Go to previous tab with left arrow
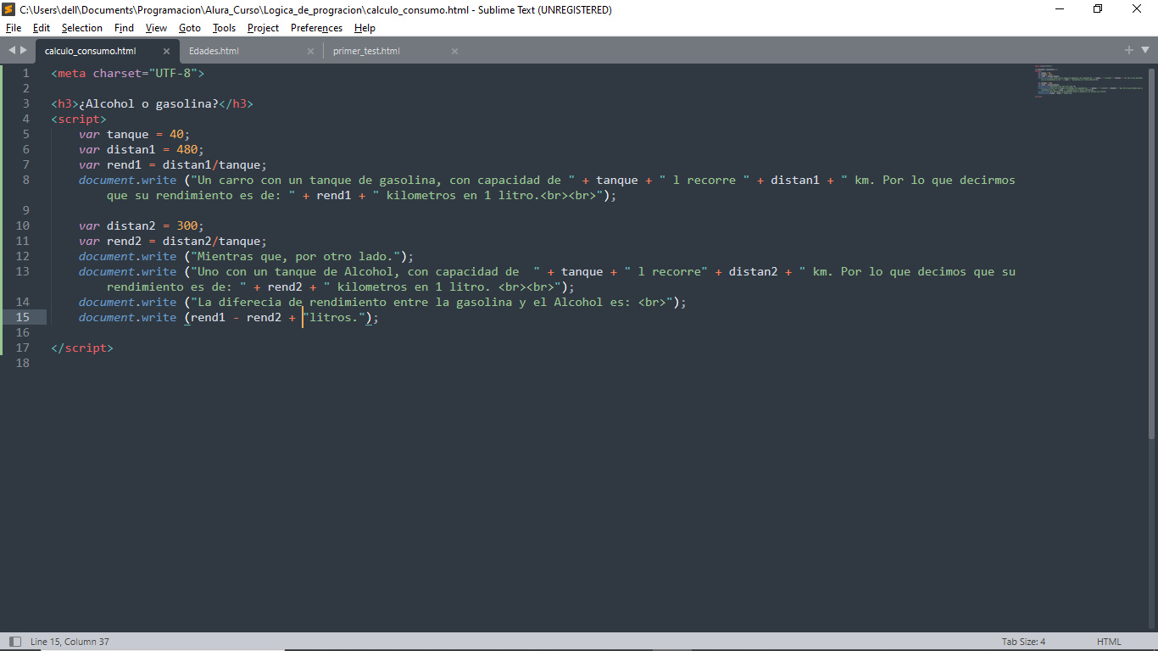 12,50
